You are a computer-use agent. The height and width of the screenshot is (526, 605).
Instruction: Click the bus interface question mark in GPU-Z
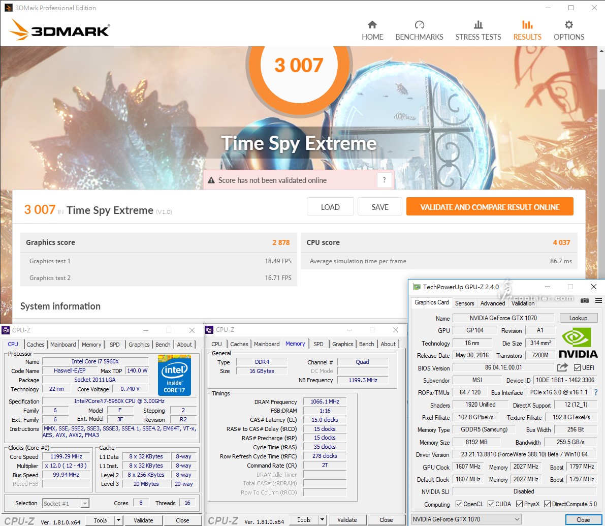(x=596, y=392)
